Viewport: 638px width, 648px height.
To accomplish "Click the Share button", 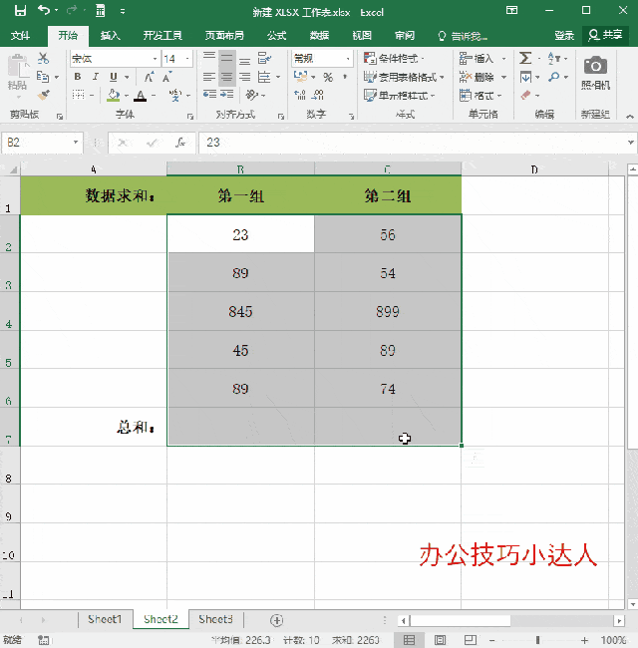I will click(605, 36).
